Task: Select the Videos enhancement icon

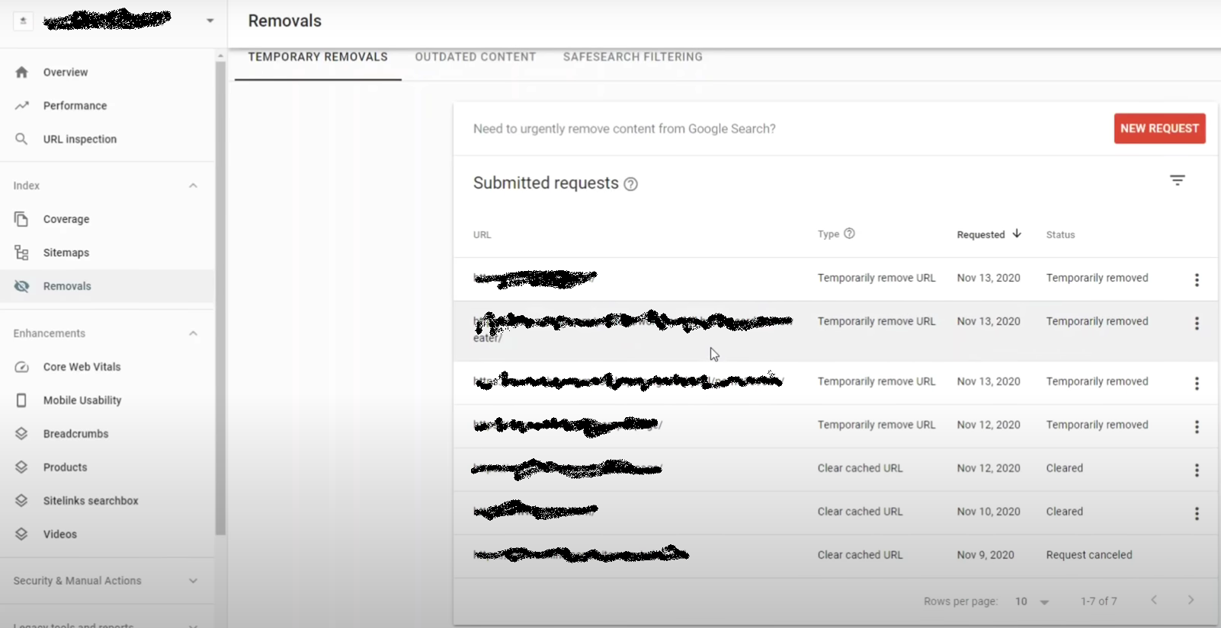Action: coord(23,534)
